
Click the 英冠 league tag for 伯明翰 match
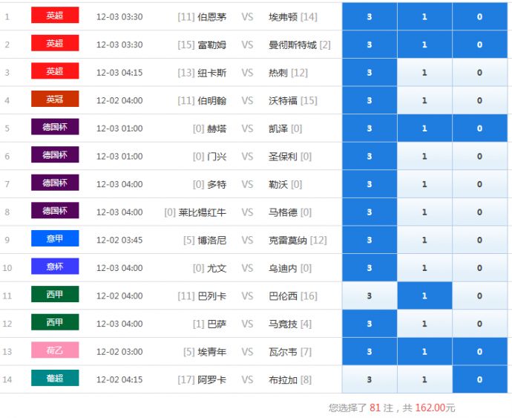pos(55,99)
